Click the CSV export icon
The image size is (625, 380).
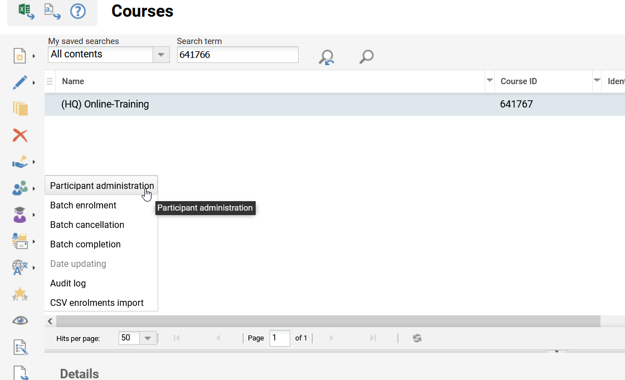coord(52,11)
